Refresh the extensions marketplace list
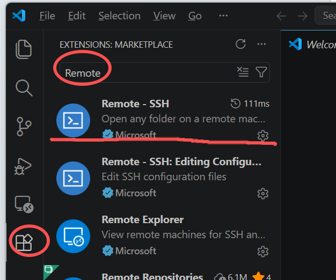Image resolution: width=336 pixels, height=280 pixels. [x=240, y=44]
